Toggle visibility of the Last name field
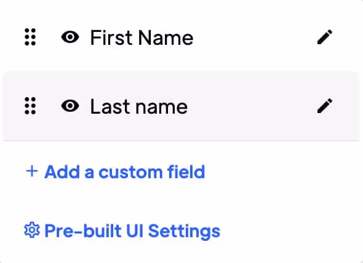Screen dimensions: 363x263 70,106
